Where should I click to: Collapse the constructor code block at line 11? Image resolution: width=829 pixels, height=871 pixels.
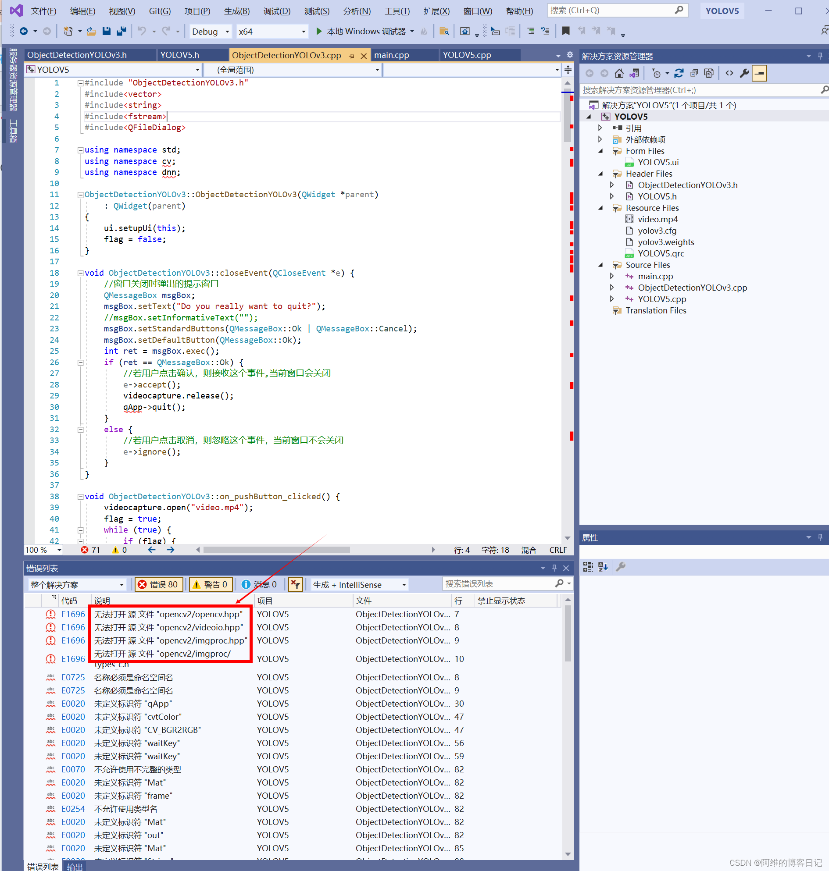pyautogui.click(x=80, y=195)
